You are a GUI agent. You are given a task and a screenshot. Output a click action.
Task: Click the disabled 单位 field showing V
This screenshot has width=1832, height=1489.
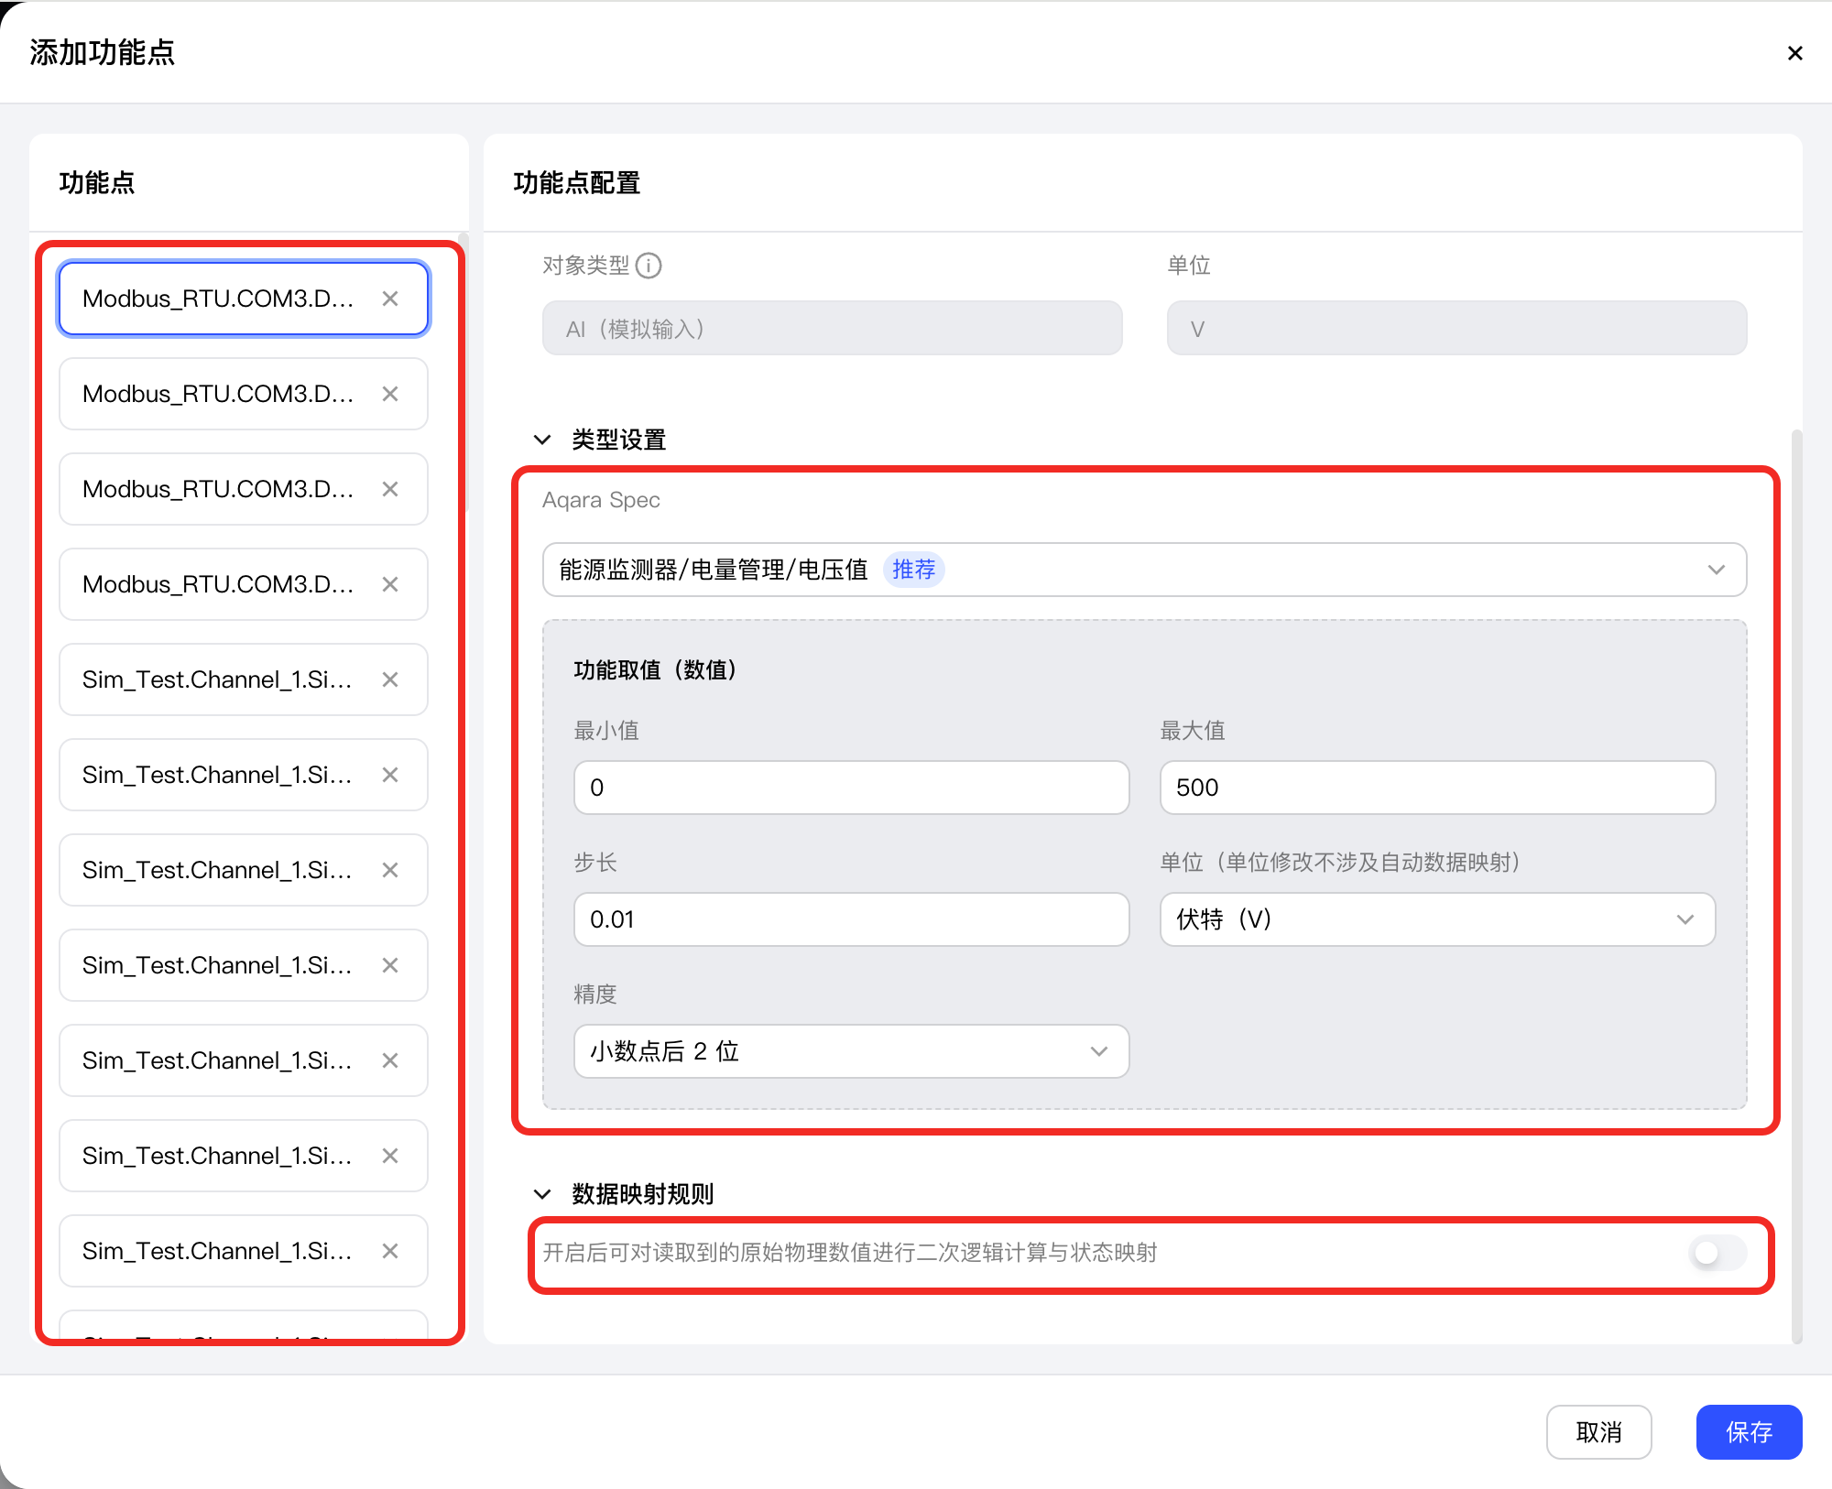coord(1456,329)
